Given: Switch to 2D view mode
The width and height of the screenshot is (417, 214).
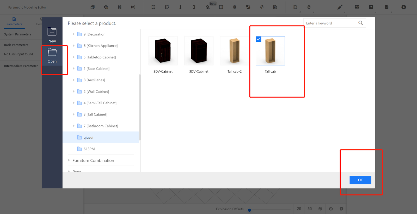Looking at the screenshot, I should coord(299,209).
